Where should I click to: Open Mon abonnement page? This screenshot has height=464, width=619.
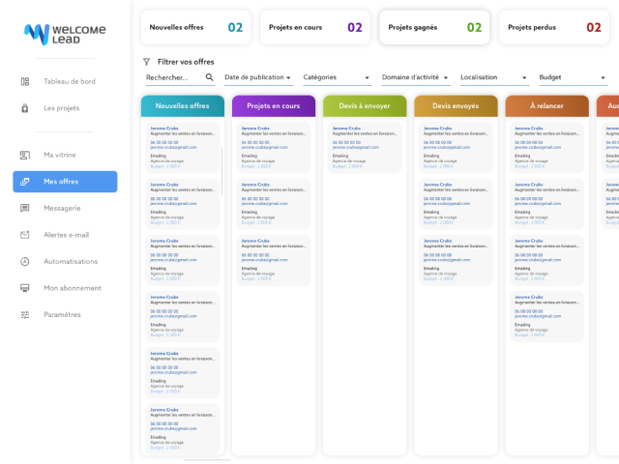(x=73, y=288)
